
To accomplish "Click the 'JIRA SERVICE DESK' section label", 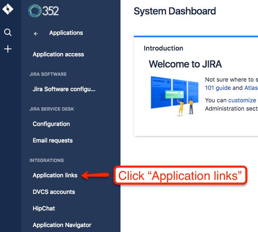I will click(52, 109).
